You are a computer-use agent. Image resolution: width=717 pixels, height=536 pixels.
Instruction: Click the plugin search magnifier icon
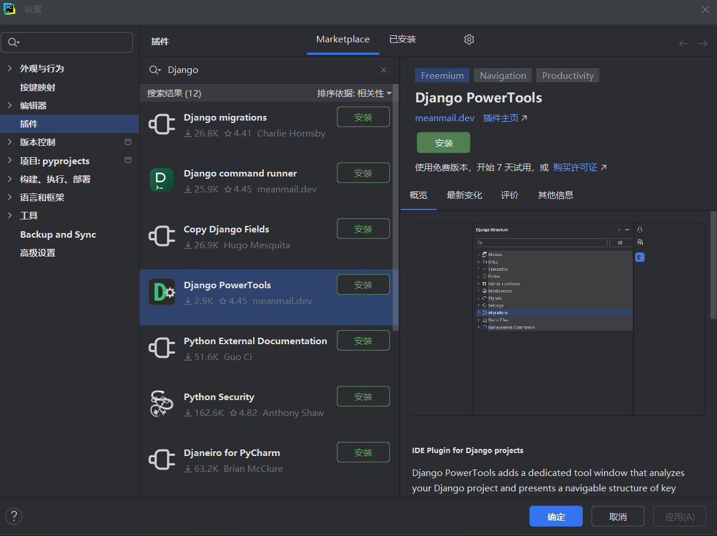coord(155,70)
